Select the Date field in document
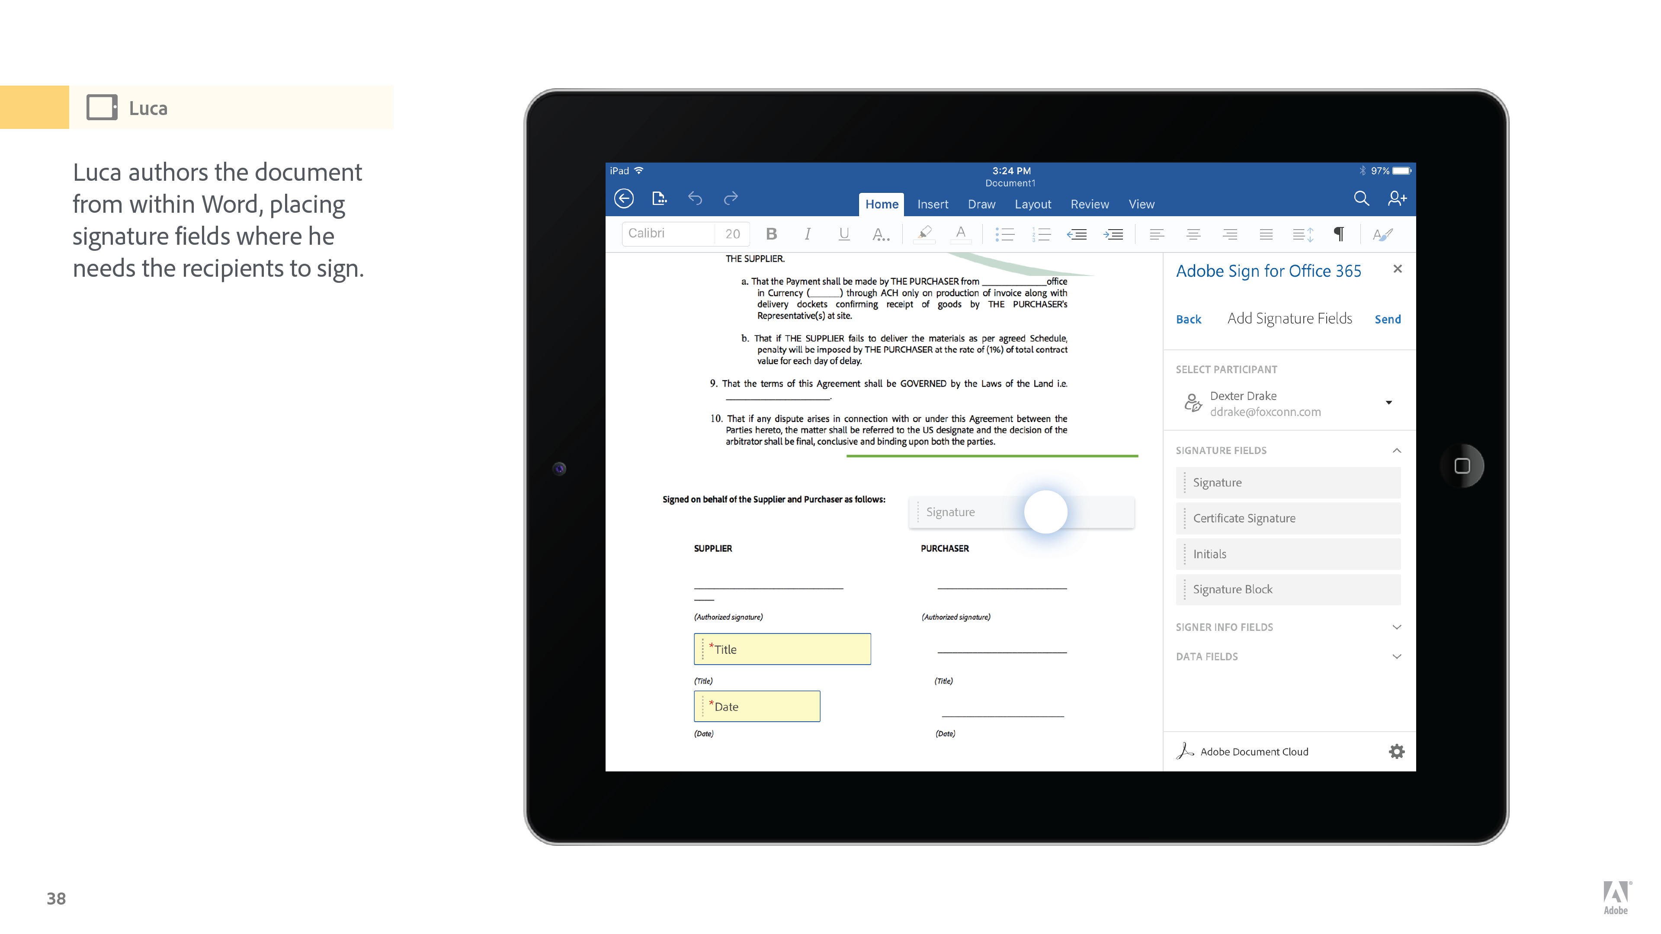The height and width of the screenshot is (934, 1661). (x=757, y=707)
